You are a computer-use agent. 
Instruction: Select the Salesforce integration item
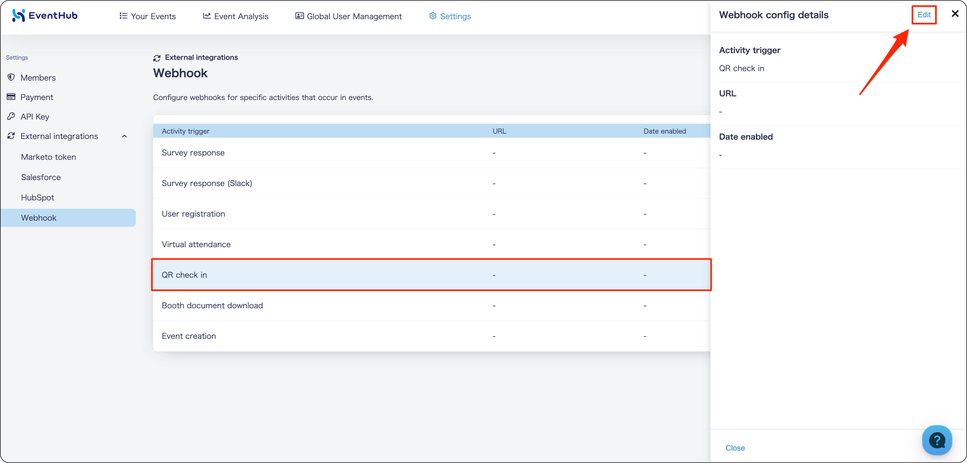[x=41, y=177]
